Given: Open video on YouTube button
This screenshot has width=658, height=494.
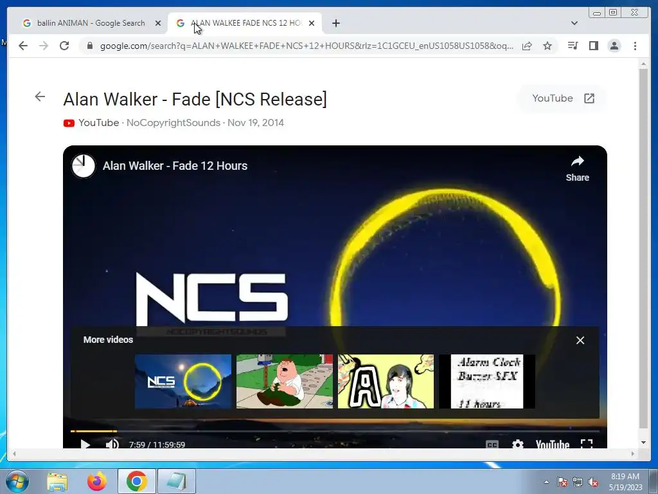Looking at the screenshot, I should [x=562, y=98].
